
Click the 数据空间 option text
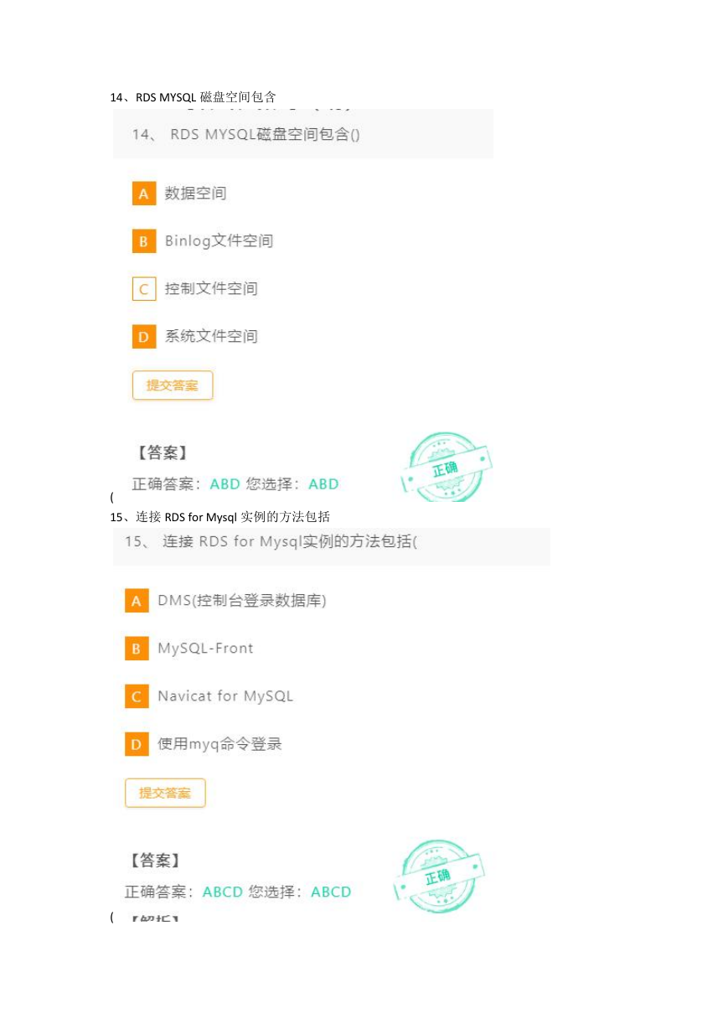point(195,194)
